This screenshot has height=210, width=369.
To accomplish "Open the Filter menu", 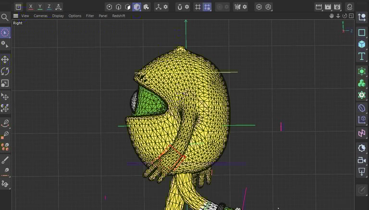I will click(x=90, y=16).
